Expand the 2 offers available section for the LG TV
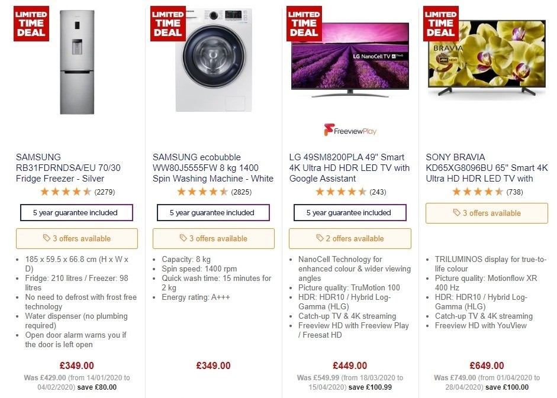Image resolution: width=557 pixels, height=398 pixels. pyautogui.click(x=349, y=238)
